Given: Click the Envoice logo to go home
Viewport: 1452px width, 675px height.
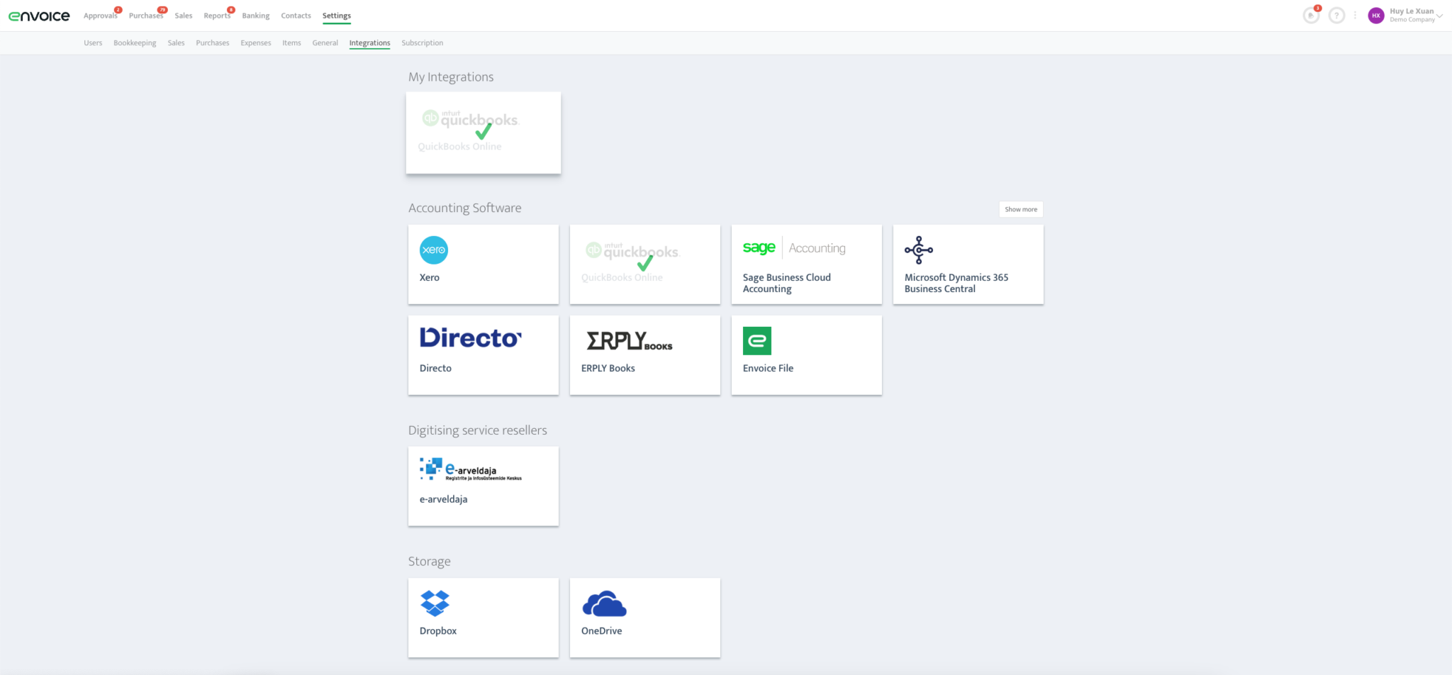Looking at the screenshot, I should 39,15.
